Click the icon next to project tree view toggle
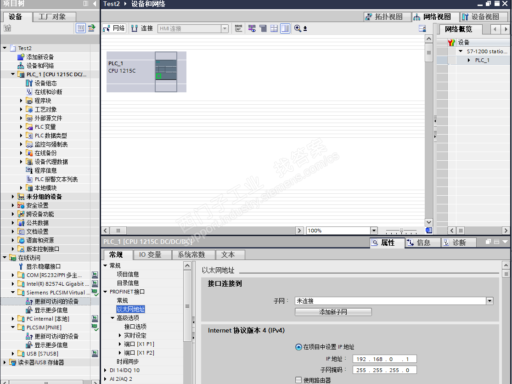This screenshot has height=384, width=512. 92,28
